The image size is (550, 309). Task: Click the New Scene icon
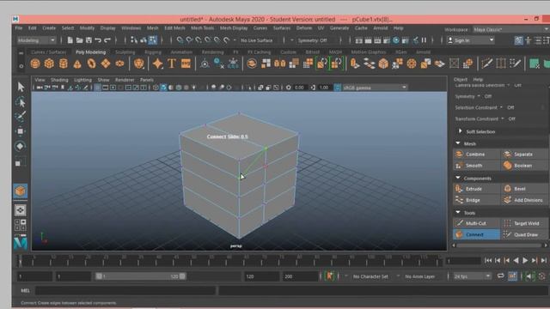pyautogui.click(x=70, y=40)
